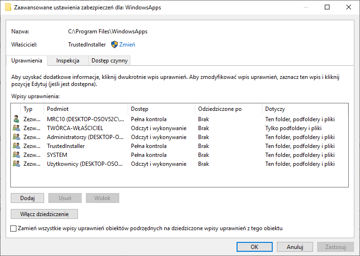
Task: Click the group icon in the TWÓRCA-WŁAŚCICIEL row
Action: click(x=16, y=128)
